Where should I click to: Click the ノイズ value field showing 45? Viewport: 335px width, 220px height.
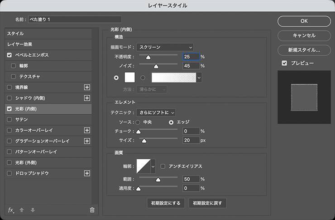[191, 66]
